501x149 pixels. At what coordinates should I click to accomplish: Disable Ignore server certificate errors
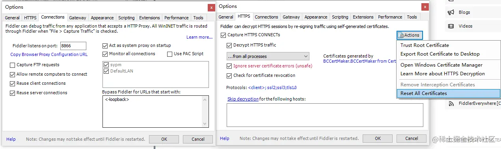(x=229, y=66)
